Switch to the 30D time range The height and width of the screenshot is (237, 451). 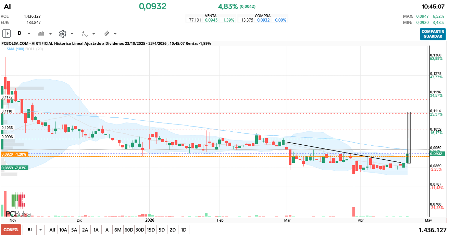pyautogui.click(x=140, y=230)
